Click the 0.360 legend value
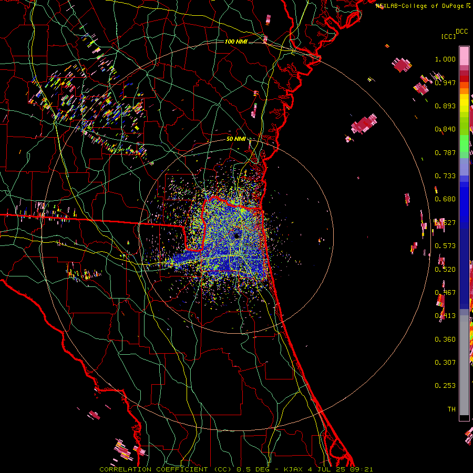This screenshot has height=473, width=473. [445, 340]
